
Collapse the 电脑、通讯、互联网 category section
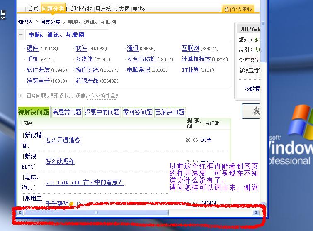[x=21, y=34]
